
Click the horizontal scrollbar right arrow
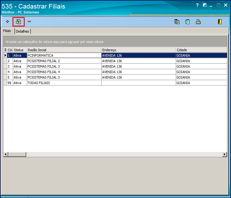point(224,154)
